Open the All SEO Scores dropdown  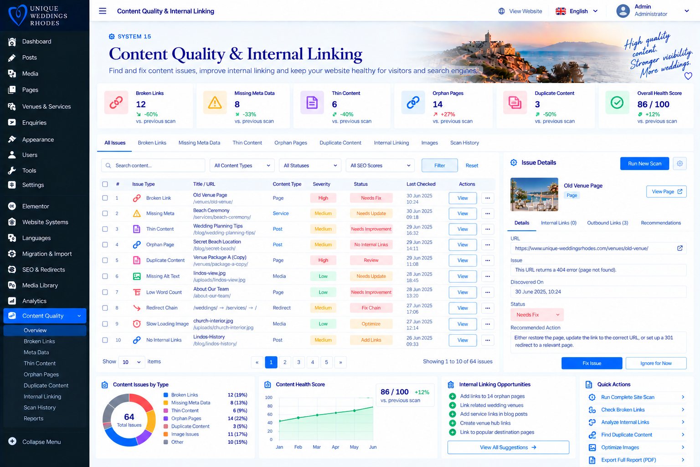click(x=380, y=166)
